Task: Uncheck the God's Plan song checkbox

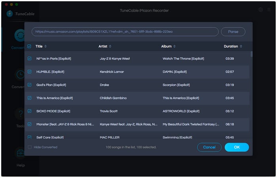Action: pyautogui.click(x=30, y=85)
